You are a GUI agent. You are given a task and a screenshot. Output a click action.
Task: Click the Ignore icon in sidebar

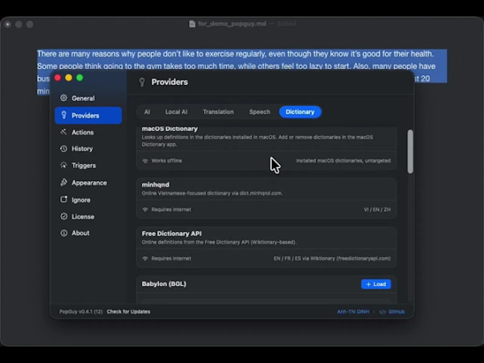64,199
